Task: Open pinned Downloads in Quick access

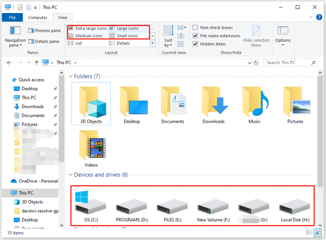Action: (x=29, y=106)
